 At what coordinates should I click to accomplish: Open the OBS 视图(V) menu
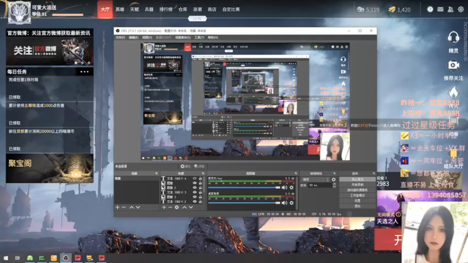[147, 37]
